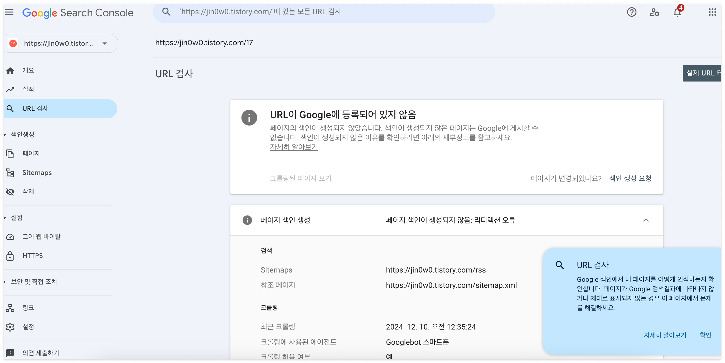
Task: Click the feedback icon beside 의견 제출하기
Action: (10, 353)
